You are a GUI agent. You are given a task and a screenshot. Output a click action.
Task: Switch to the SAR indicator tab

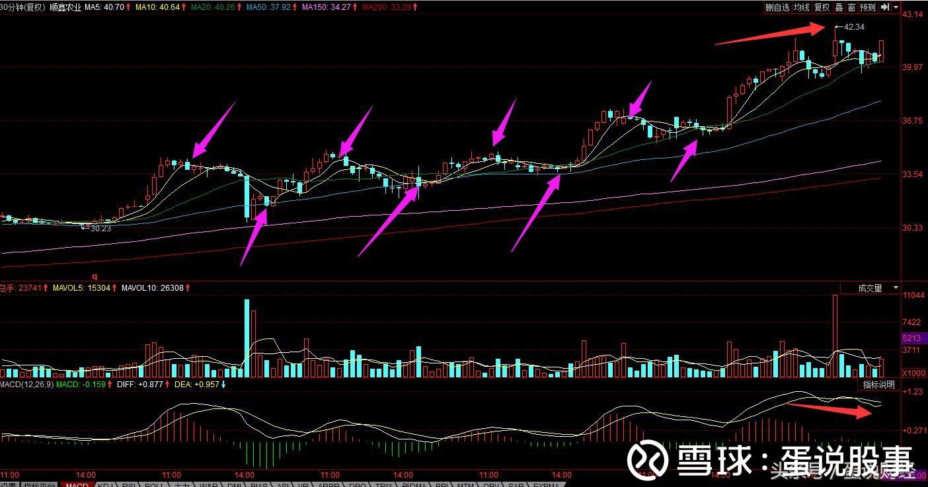click(x=516, y=484)
